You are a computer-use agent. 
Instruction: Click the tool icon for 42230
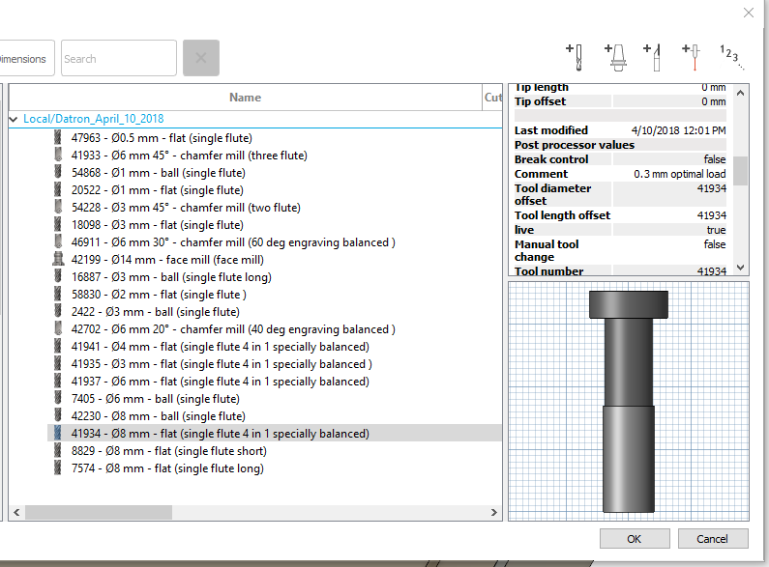pos(58,415)
